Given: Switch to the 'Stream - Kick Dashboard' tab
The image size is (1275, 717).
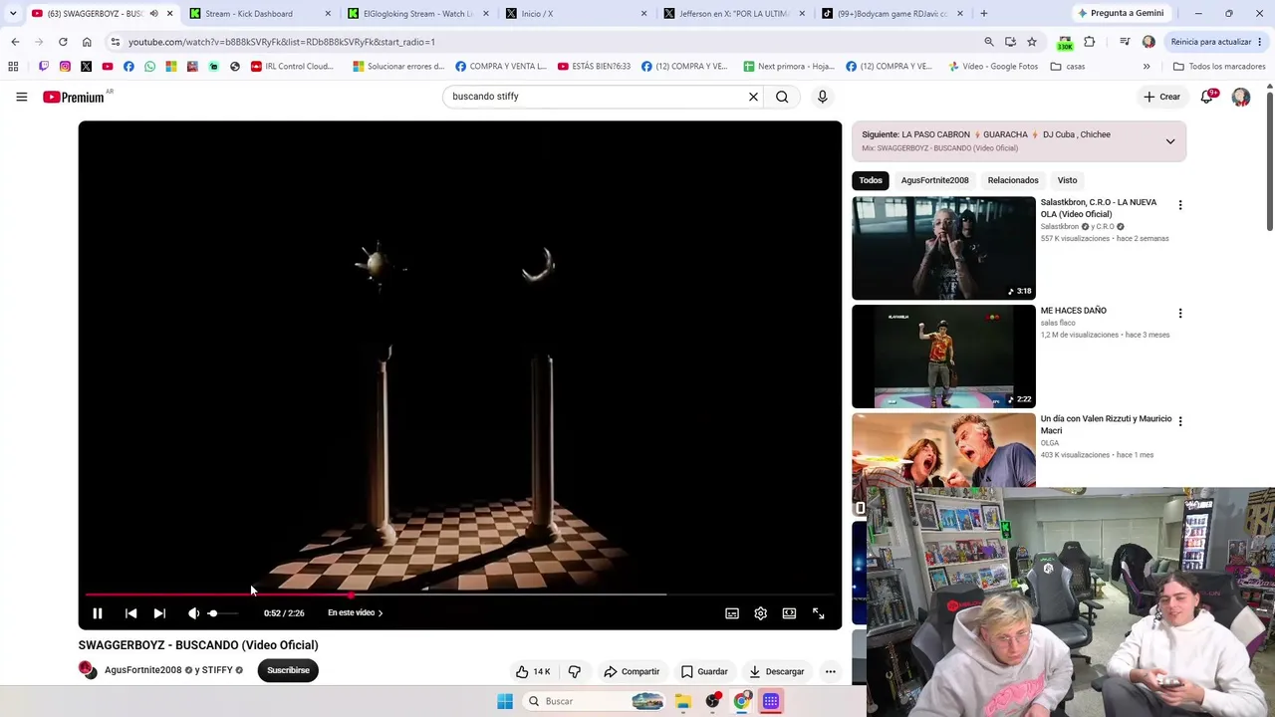Looking at the screenshot, I should pos(259,14).
